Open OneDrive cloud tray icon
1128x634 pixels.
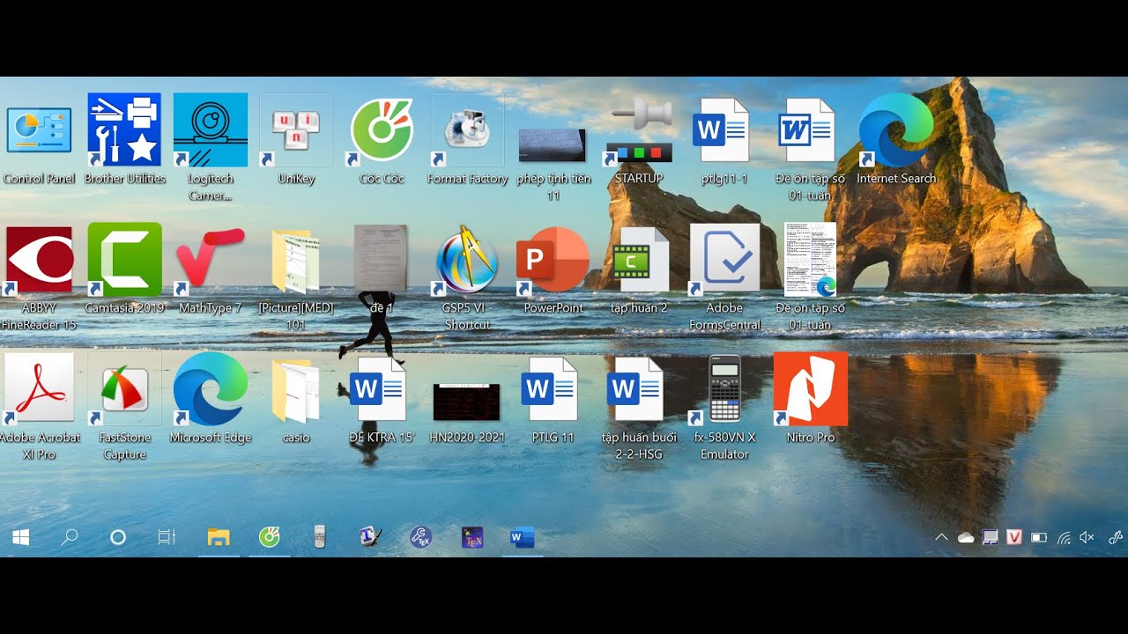pyautogui.click(x=966, y=537)
